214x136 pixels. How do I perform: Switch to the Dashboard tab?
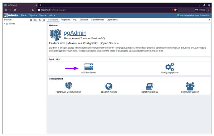pos(53,20)
